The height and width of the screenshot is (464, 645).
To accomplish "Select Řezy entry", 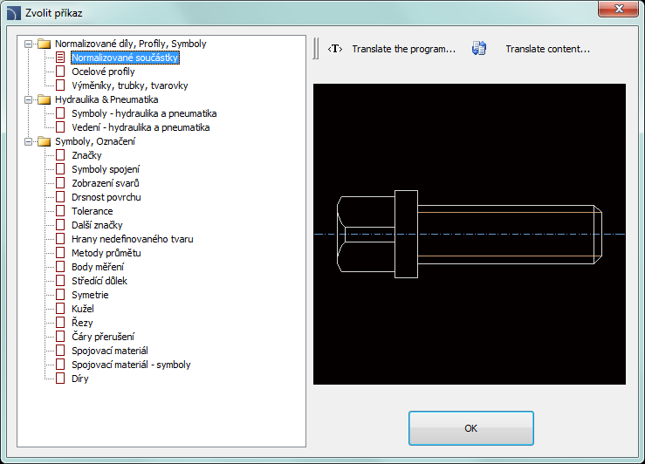I will pyautogui.click(x=82, y=323).
